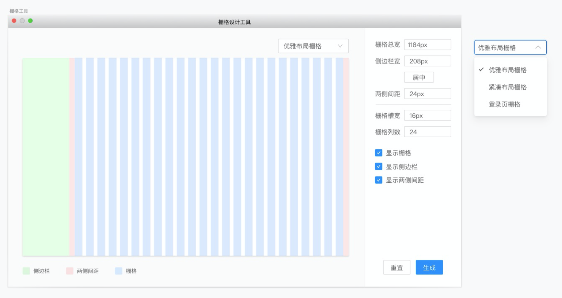
Task: Click the gray minimize window button
Action: click(22, 21)
